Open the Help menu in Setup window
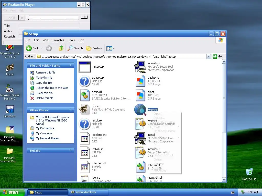This screenshot has width=262, height=196. (81, 40)
